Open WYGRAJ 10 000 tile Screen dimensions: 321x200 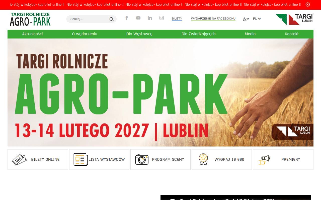click(222, 159)
